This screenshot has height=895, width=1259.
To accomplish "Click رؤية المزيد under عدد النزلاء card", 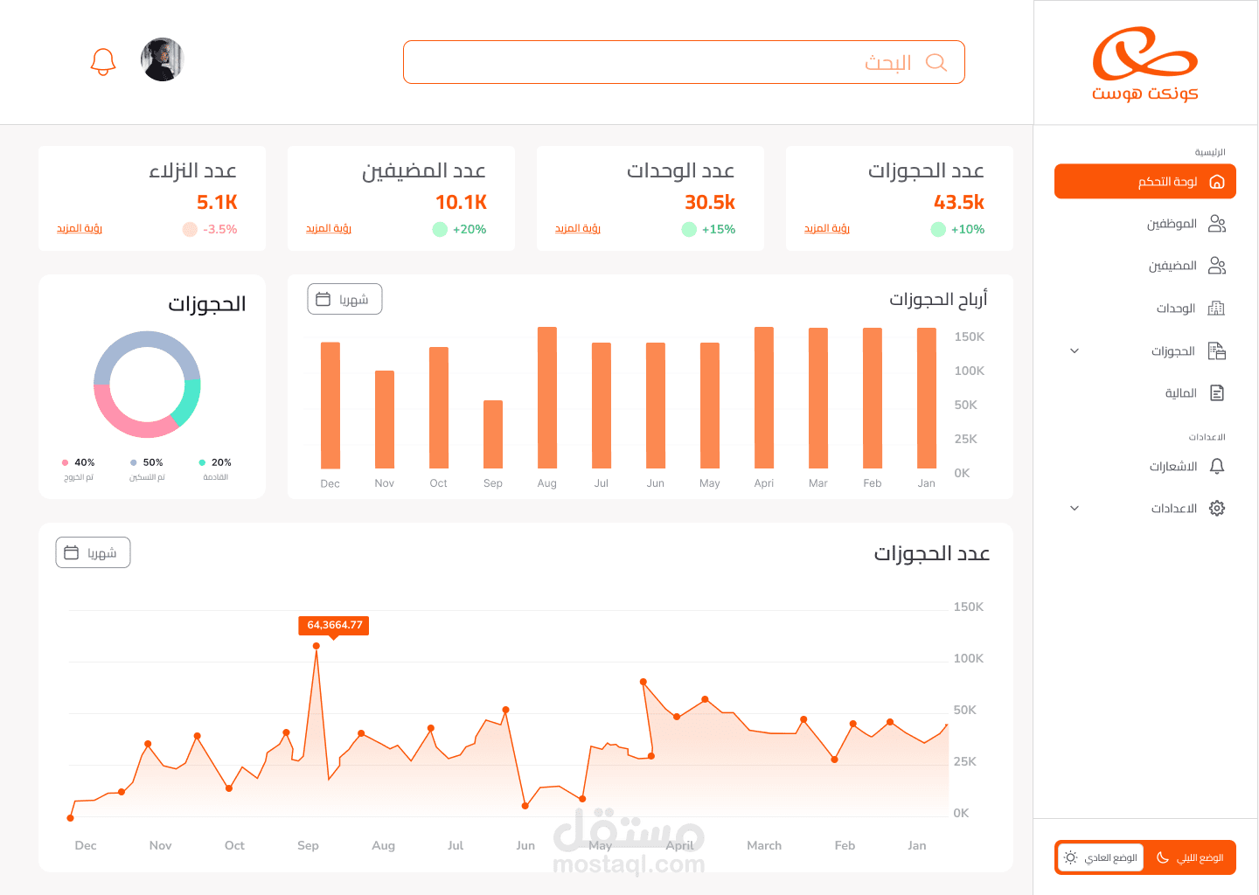I will point(80,228).
